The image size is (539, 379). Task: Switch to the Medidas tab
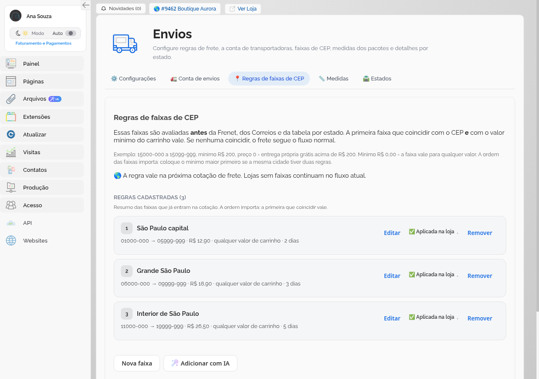tap(334, 78)
